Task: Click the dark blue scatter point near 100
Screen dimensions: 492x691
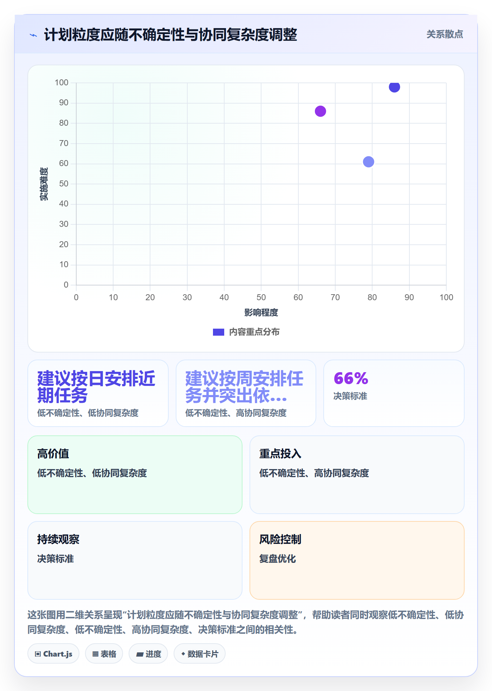Action: coord(394,87)
